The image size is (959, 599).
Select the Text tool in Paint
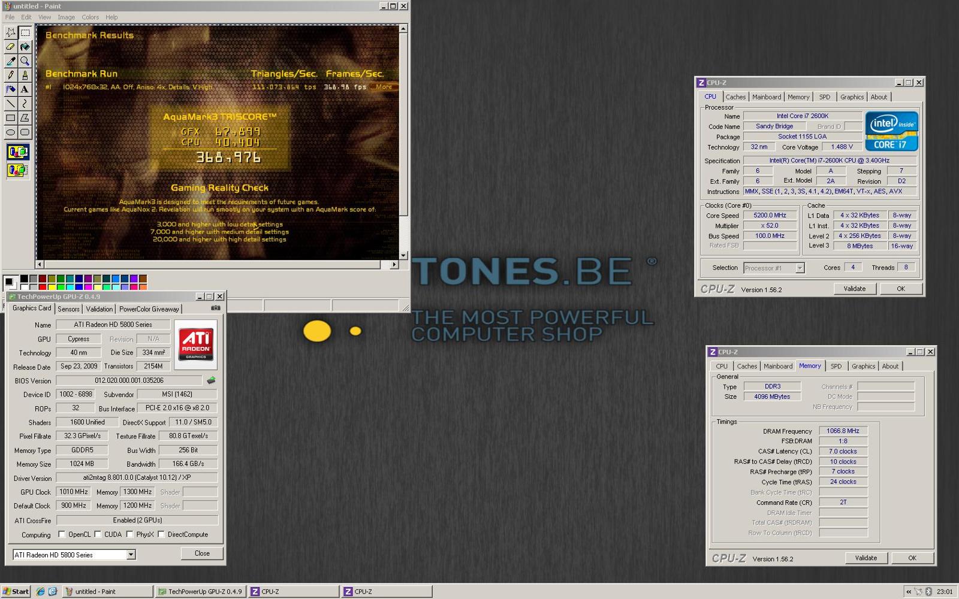click(x=25, y=90)
